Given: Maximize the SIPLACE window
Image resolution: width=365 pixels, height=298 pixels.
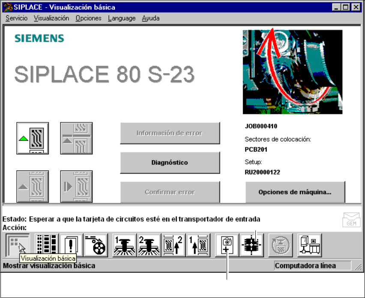Looking at the screenshot, I should tap(346, 7).
